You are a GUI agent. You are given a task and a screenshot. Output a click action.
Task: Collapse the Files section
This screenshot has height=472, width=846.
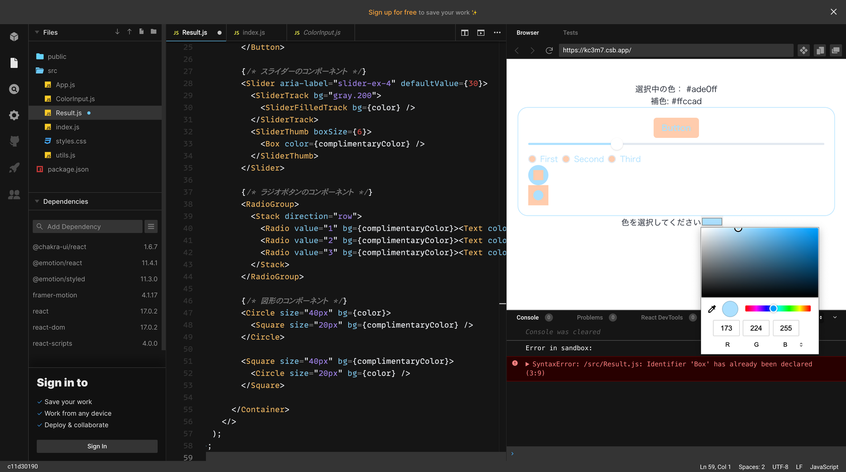tap(37, 32)
